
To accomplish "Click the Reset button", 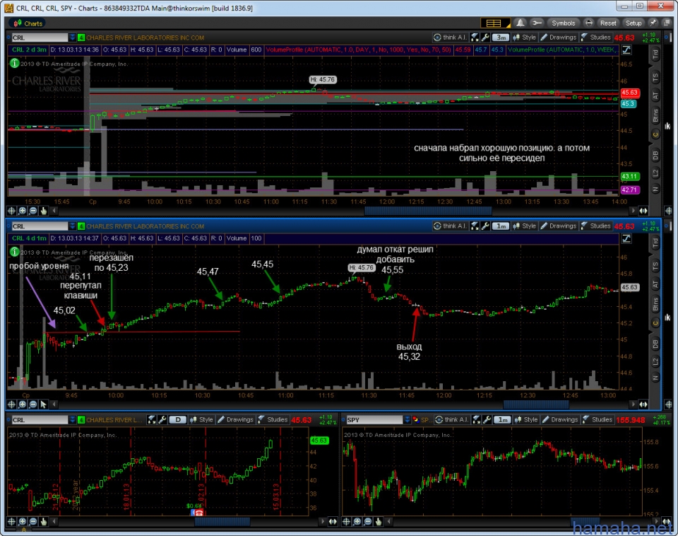I will 608,23.
